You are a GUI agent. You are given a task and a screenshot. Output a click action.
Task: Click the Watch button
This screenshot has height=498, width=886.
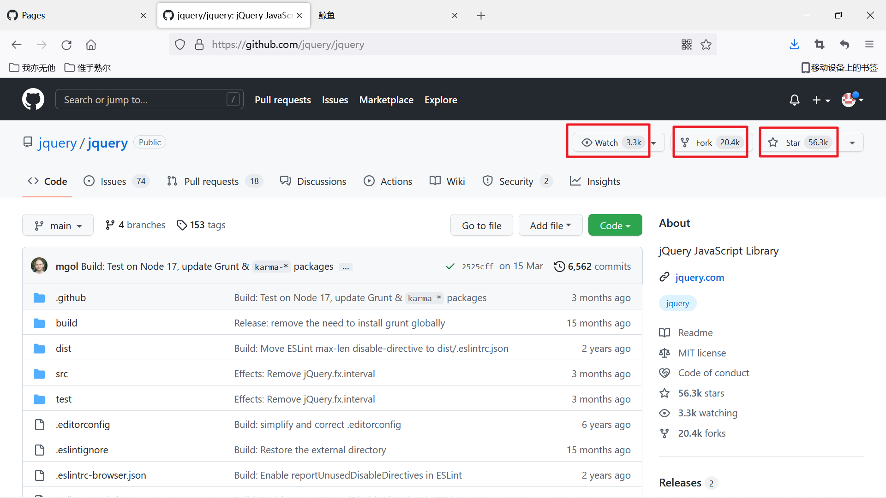point(611,142)
